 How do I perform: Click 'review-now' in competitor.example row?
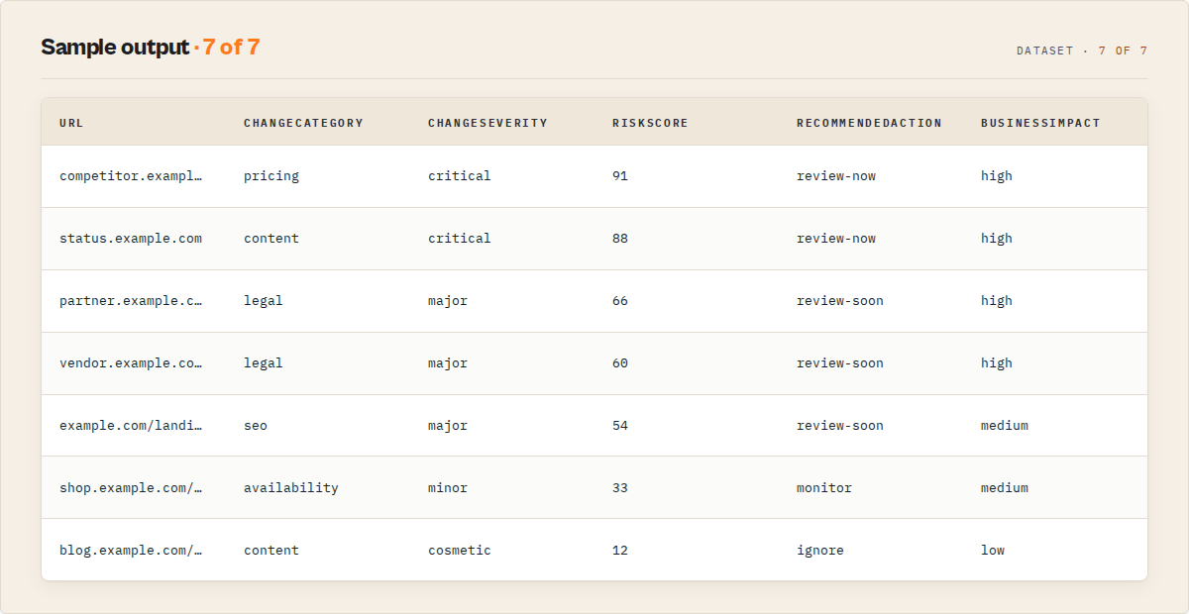point(836,176)
